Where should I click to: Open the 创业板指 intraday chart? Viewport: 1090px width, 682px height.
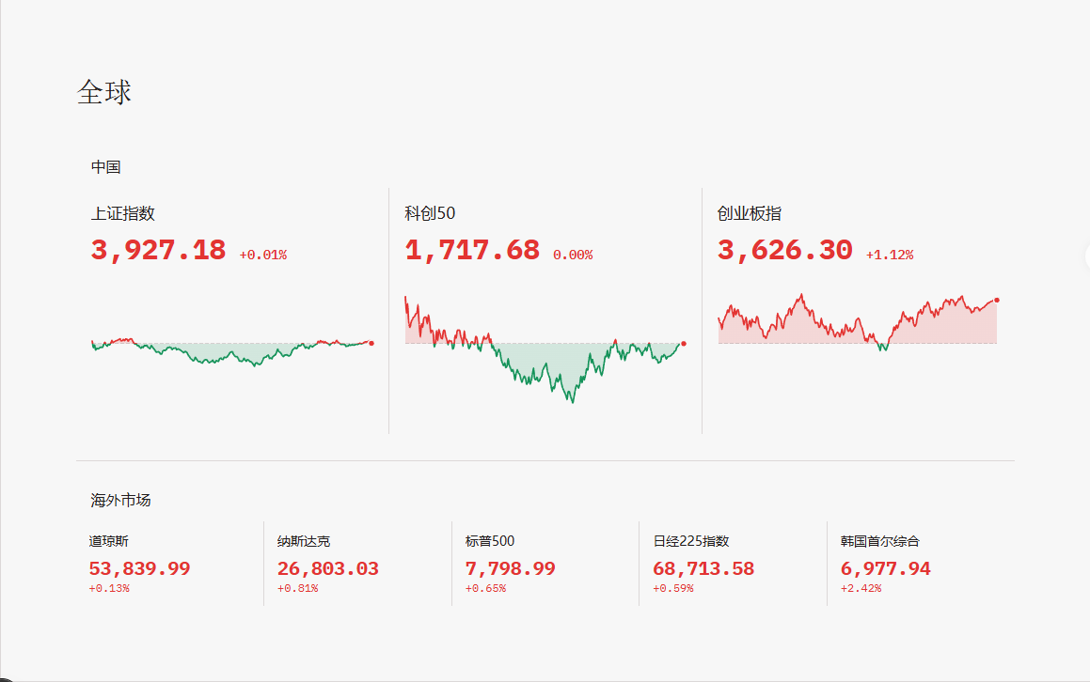point(860,322)
